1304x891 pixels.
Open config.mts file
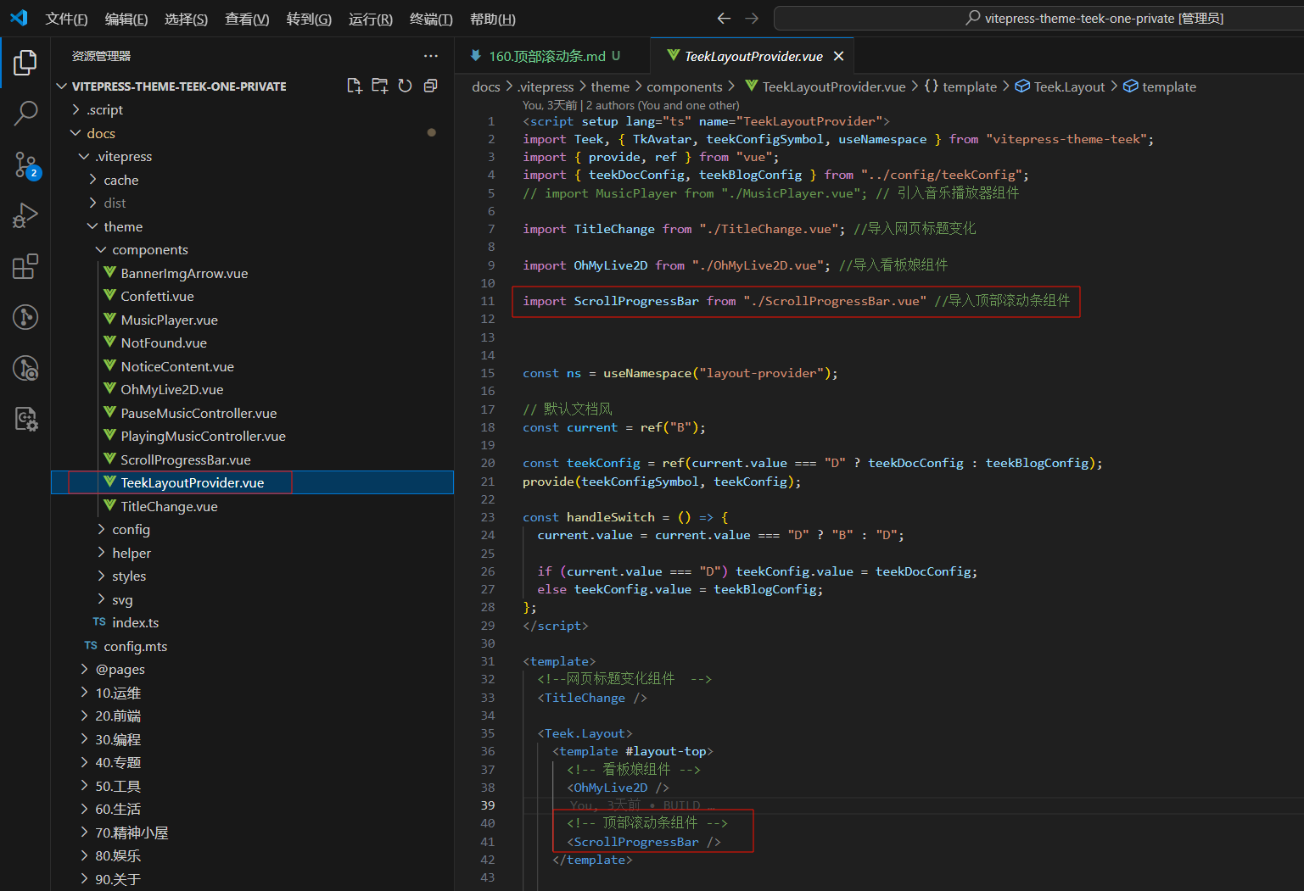click(252, 646)
